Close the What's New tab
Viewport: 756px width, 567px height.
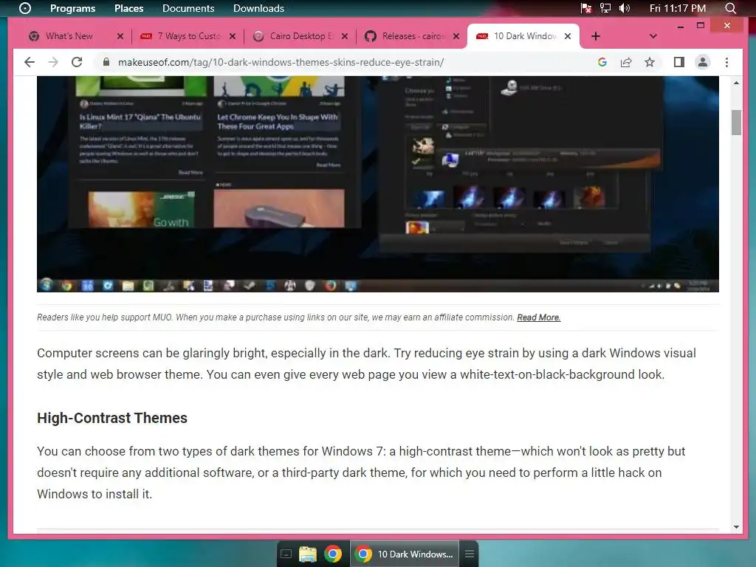(x=120, y=36)
